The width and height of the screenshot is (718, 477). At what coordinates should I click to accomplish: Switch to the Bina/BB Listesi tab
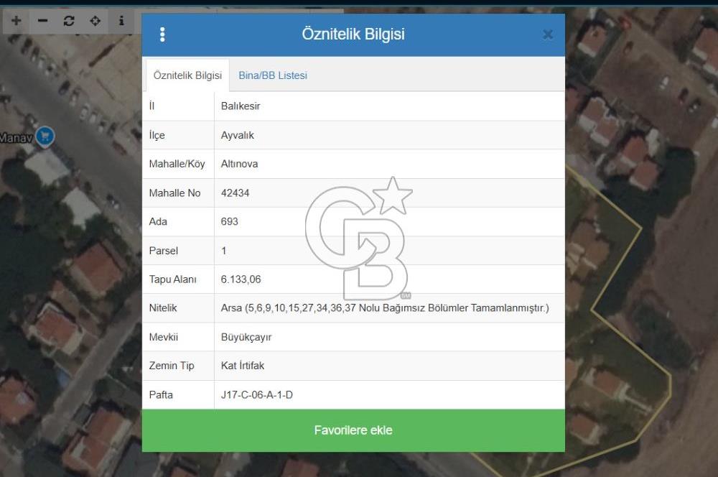tap(273, 75)
